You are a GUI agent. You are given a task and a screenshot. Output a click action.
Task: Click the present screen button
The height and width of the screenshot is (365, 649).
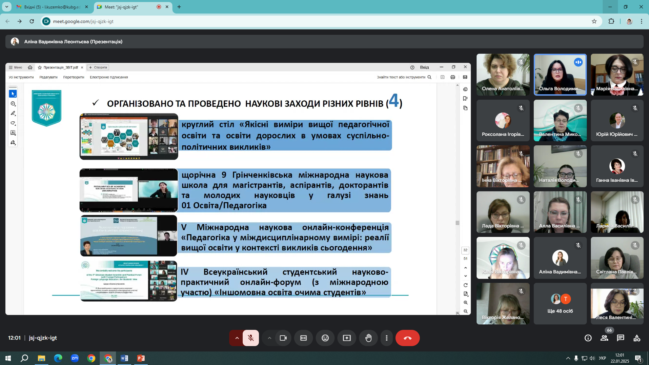pos(347,338)
